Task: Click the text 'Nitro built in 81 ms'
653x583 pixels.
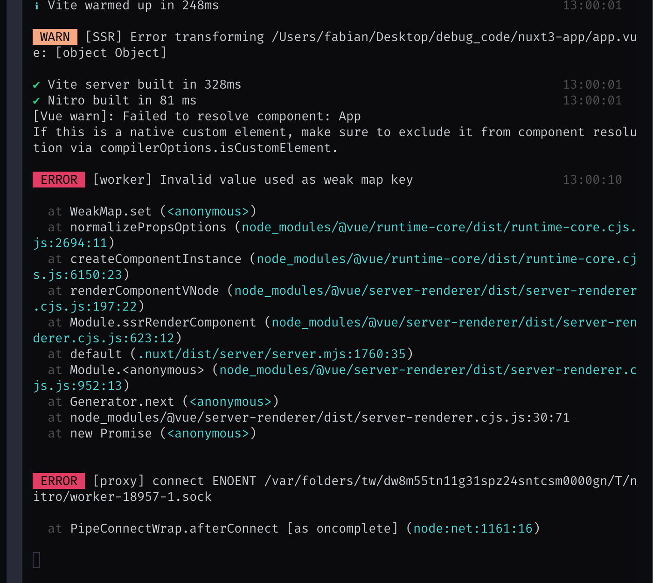Action: click(122, 100)
